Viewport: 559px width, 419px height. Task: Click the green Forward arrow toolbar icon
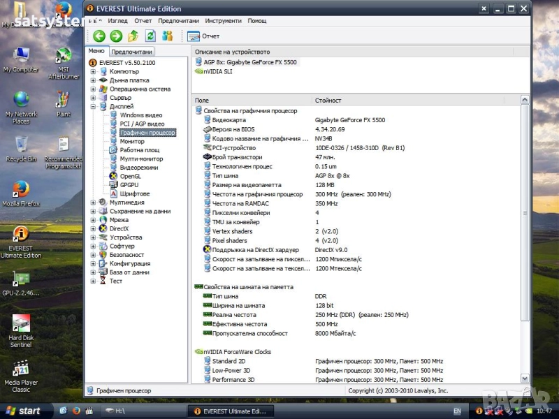click(x=116, y=36)
